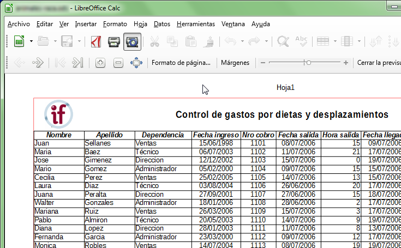Click the Print icon
This screenshot has height=248, width=401.
pos(114,41)
